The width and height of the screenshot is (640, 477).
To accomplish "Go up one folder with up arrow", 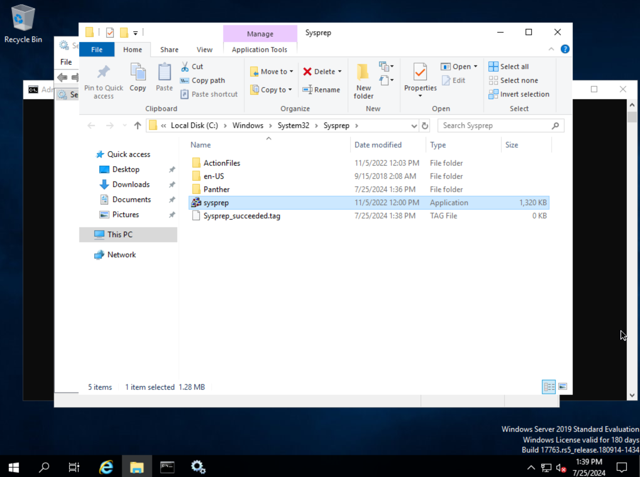I will [137, 126].
